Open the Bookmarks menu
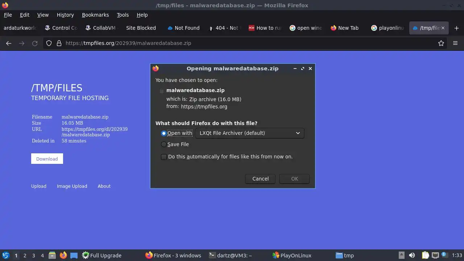 tap(95, 15)
